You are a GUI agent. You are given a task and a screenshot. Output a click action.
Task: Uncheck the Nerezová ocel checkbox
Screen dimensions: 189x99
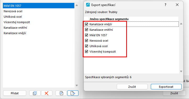[x=87, y=41]
